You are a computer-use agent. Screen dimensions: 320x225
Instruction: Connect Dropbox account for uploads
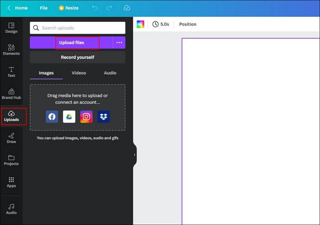(x=103, y=117)
